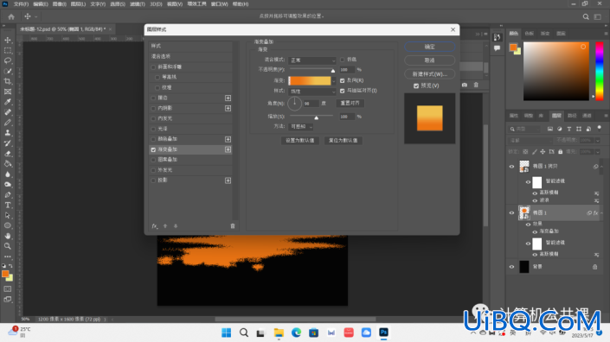Open the 滤镜(T) menu
610x342 pixels.
click(137, 3)
